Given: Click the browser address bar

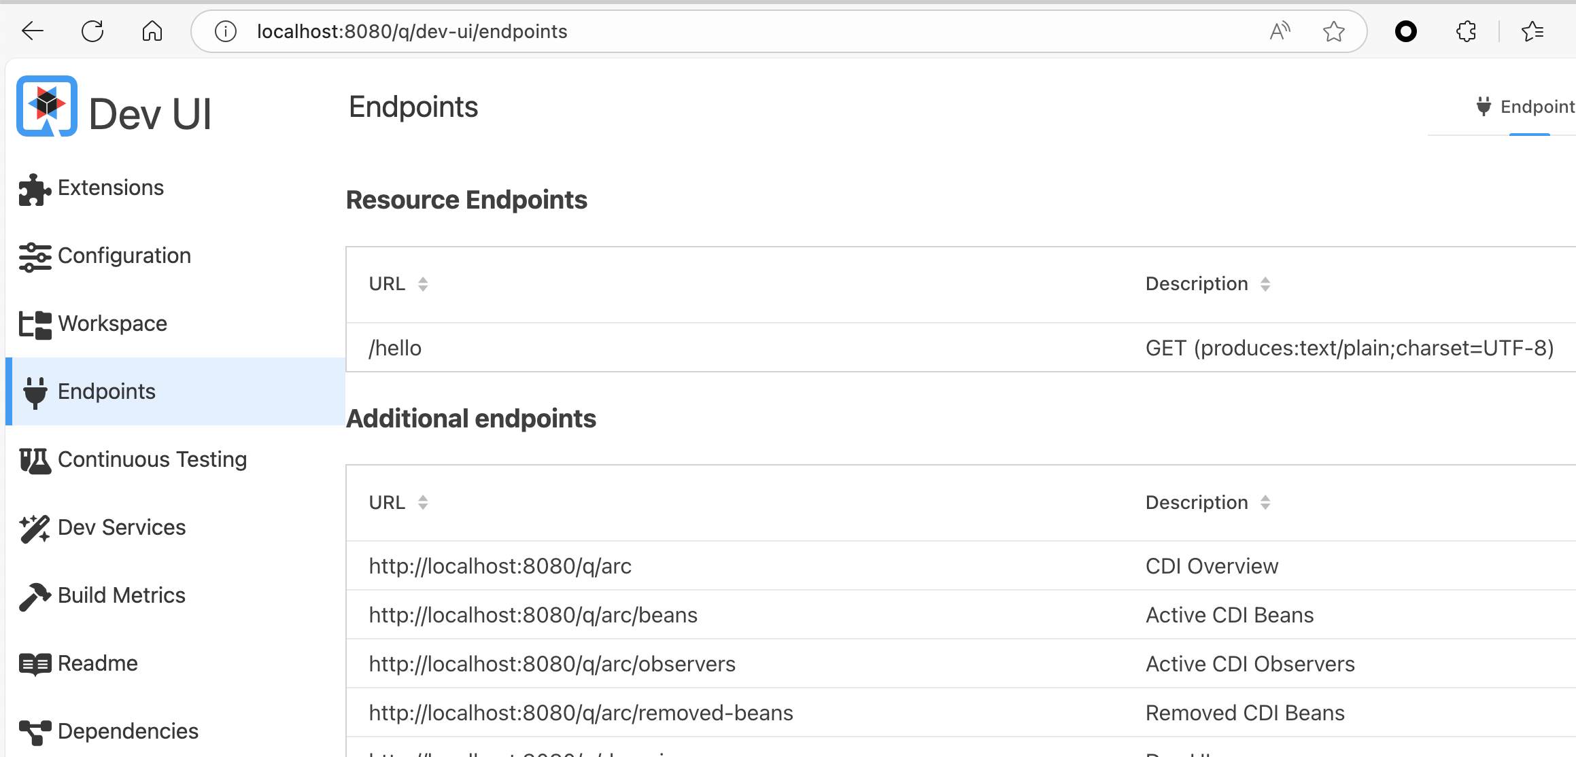Looking at the screenshot, I should click(x=680, y=31).
